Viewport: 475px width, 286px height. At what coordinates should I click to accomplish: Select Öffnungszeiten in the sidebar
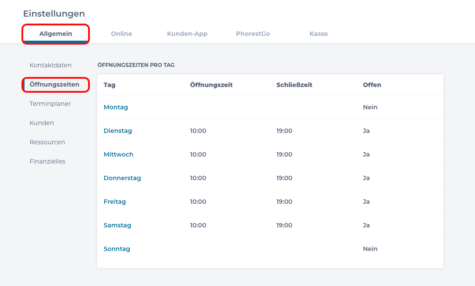tap(54, 84)
